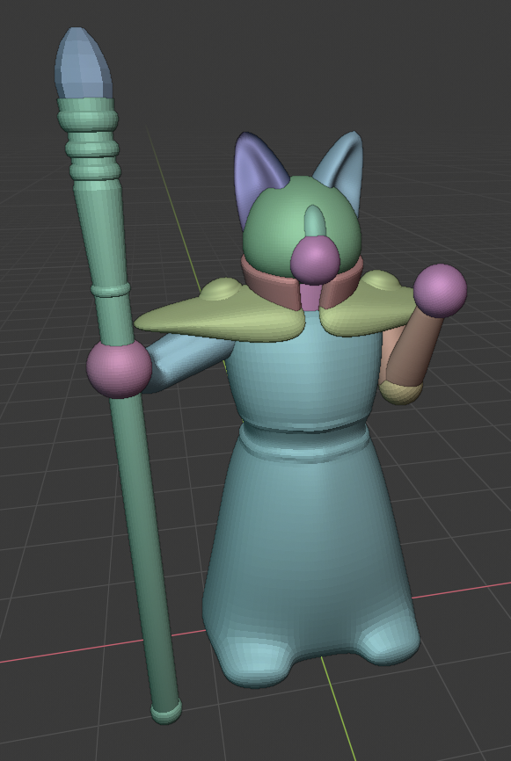Screen dimensions: 511x761
Task: Select the belt band at the waist
Action: coord(305,442)
